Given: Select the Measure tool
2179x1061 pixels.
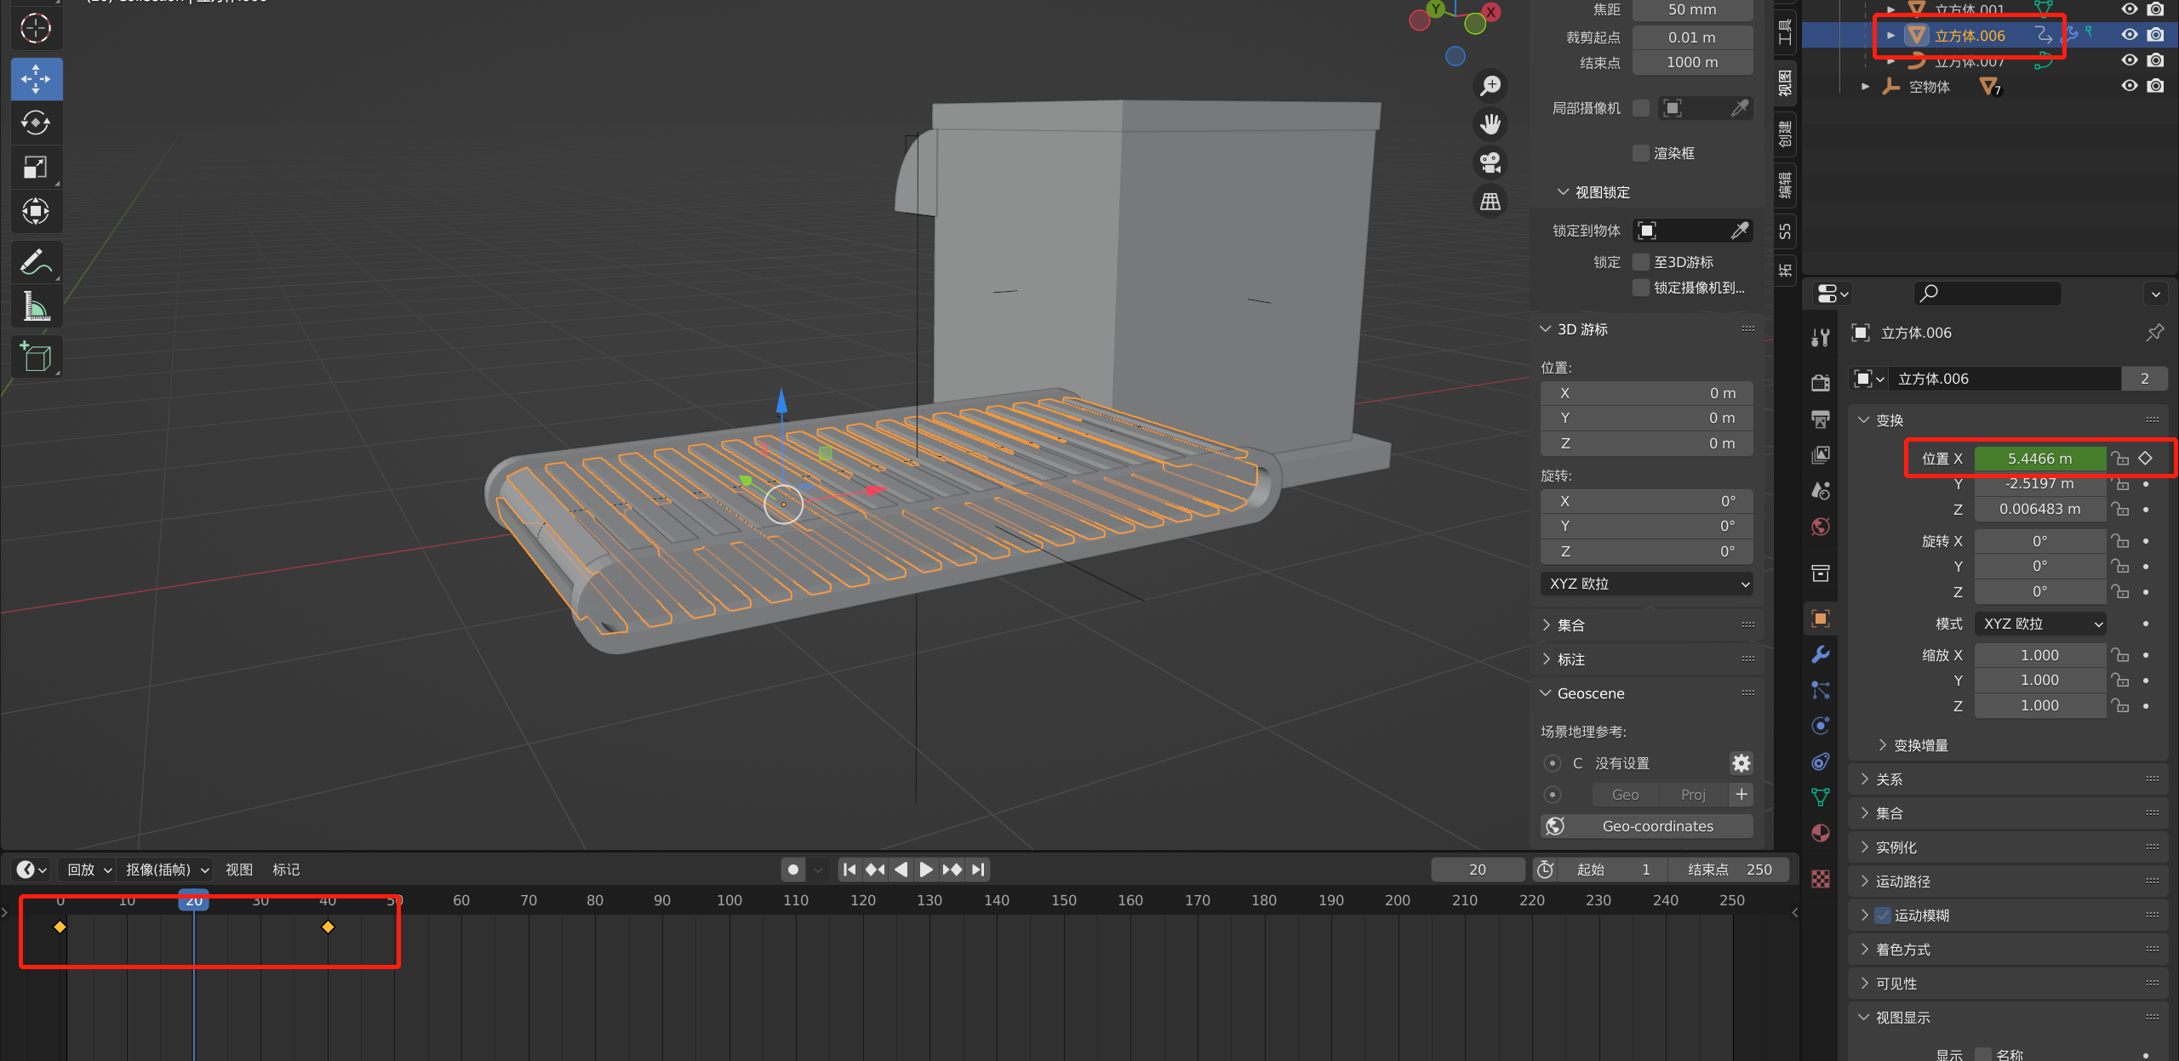Looking at the screenshot, I should [x=35, y=306].
